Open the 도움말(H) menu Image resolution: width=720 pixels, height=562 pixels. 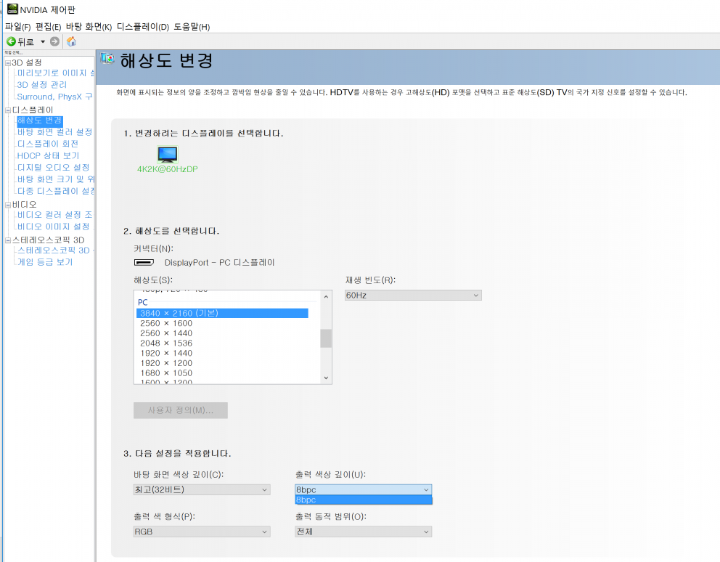(192, 27)
